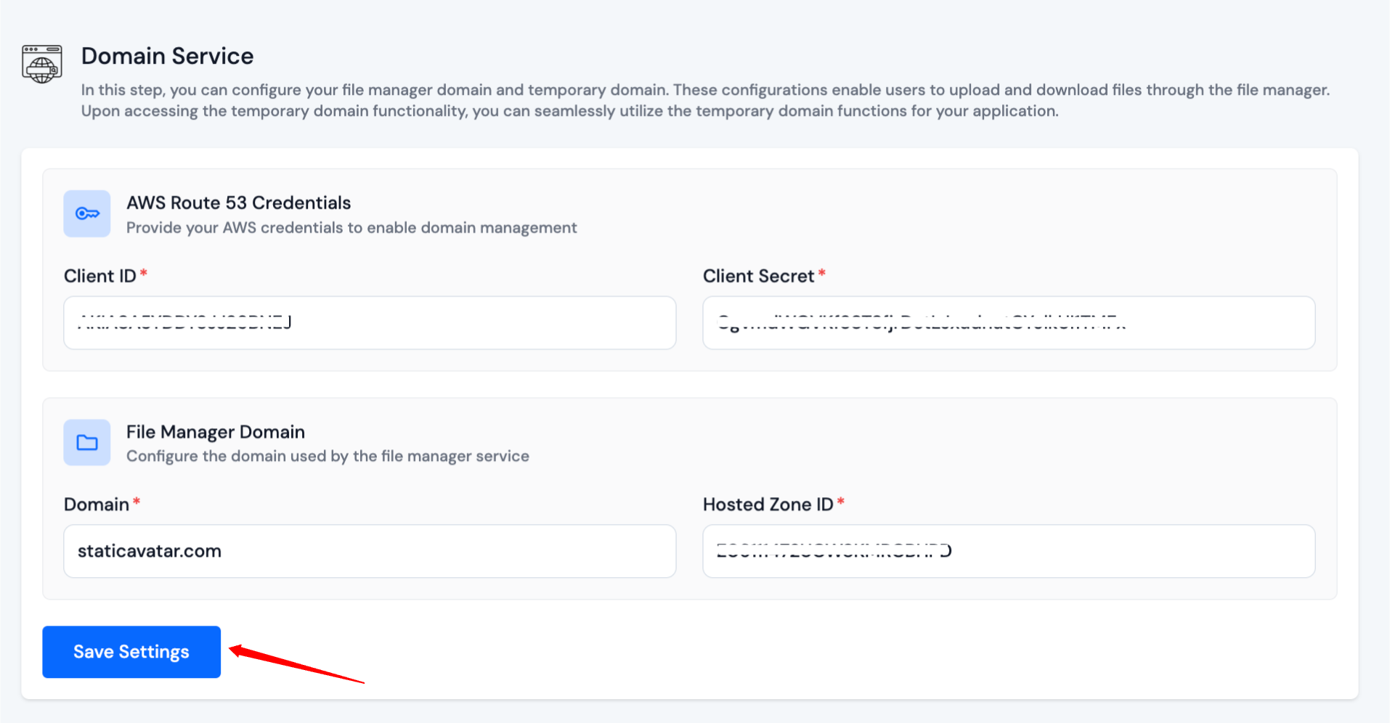Click the Hosted Zone ID entry box

[1008, 551]
